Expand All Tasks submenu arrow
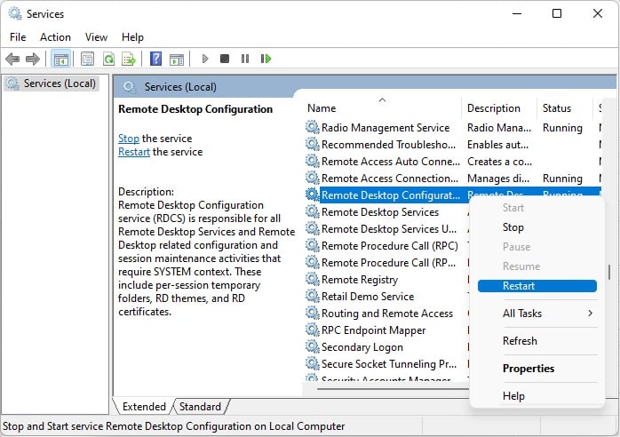620x437 pixels. pyautogui.click(x=590, y=314)
